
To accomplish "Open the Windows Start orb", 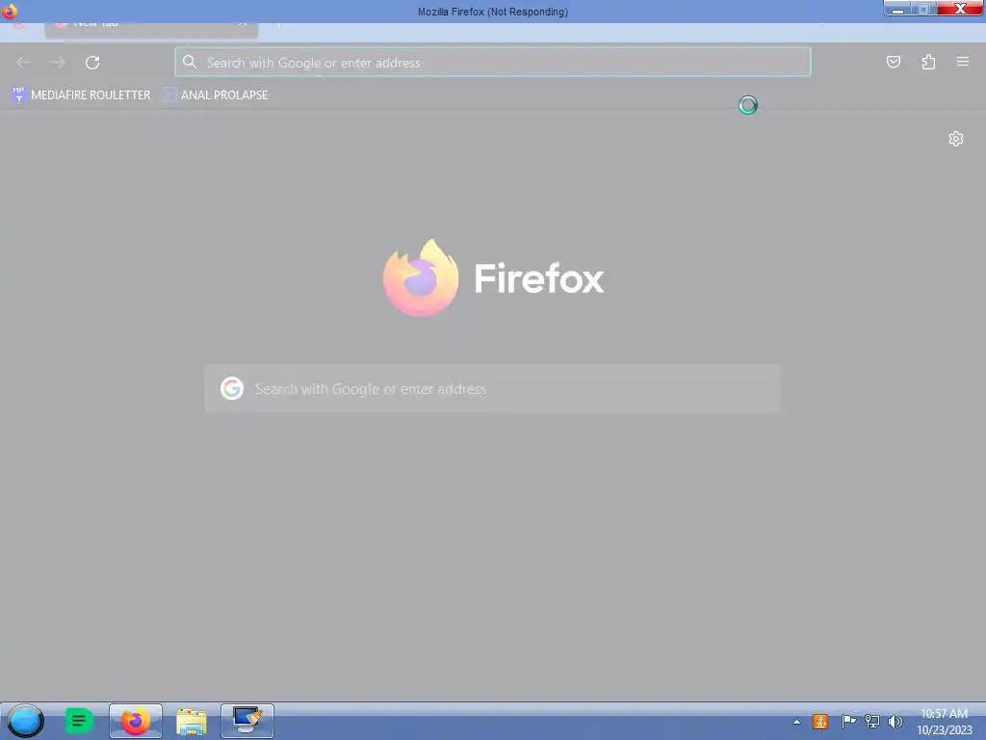I will 26,721.
